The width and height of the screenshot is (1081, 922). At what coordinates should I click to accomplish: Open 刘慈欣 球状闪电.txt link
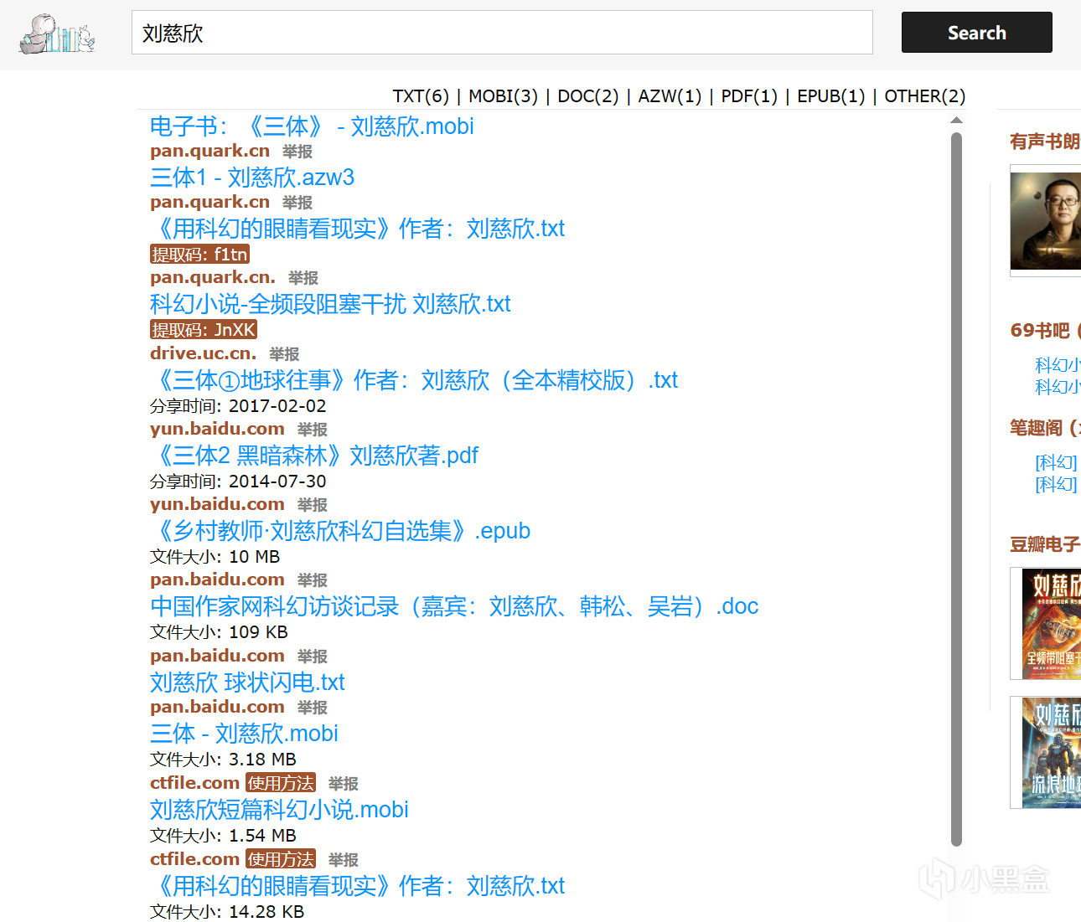[x=247, y=682]
